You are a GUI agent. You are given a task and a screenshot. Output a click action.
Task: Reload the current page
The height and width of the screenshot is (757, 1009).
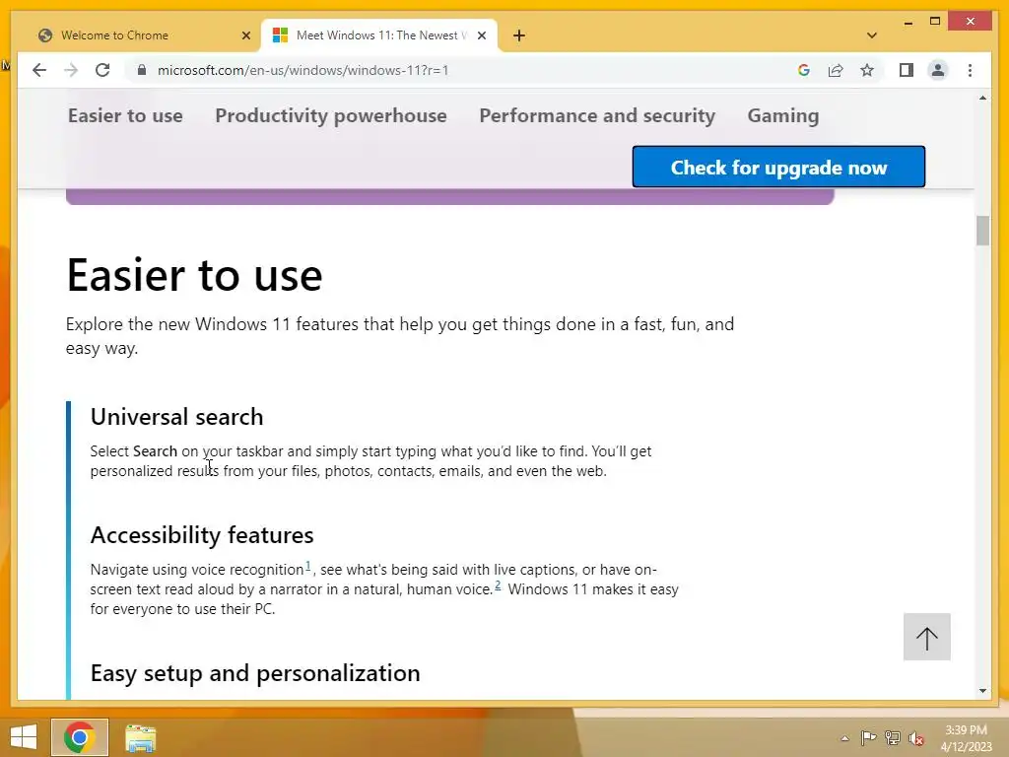pos(102,70)
